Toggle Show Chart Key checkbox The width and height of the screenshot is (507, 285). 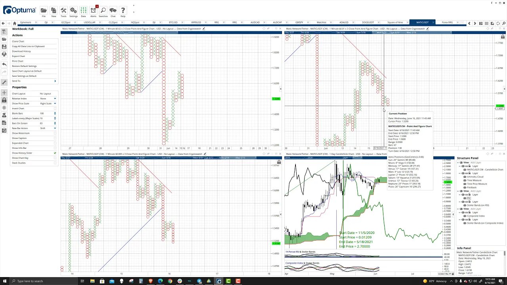click(x=55, y=158)
